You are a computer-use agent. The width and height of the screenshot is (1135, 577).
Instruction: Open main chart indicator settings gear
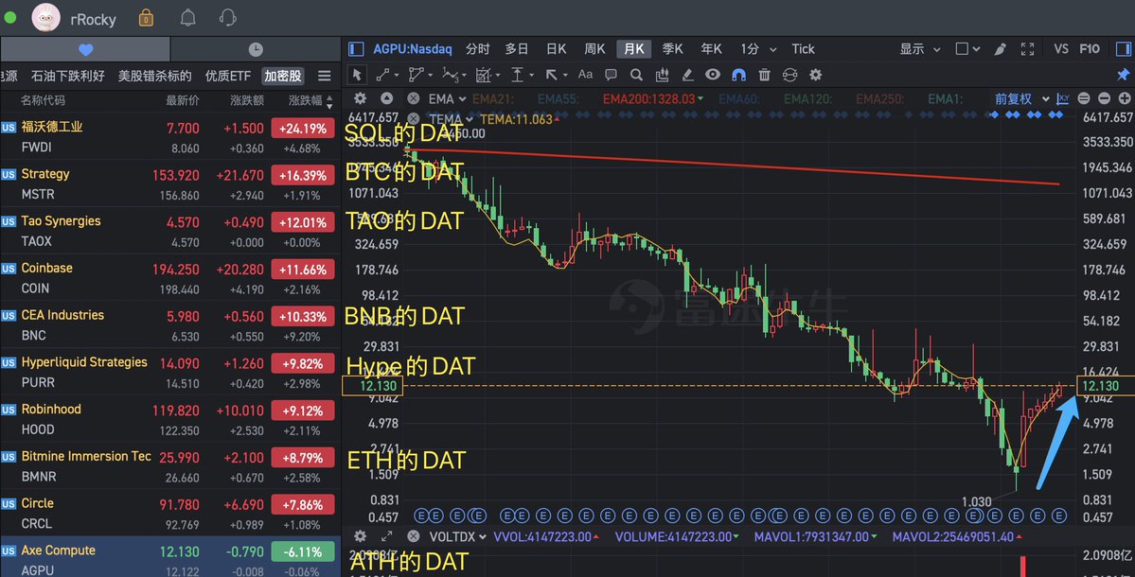coord(360,98)
